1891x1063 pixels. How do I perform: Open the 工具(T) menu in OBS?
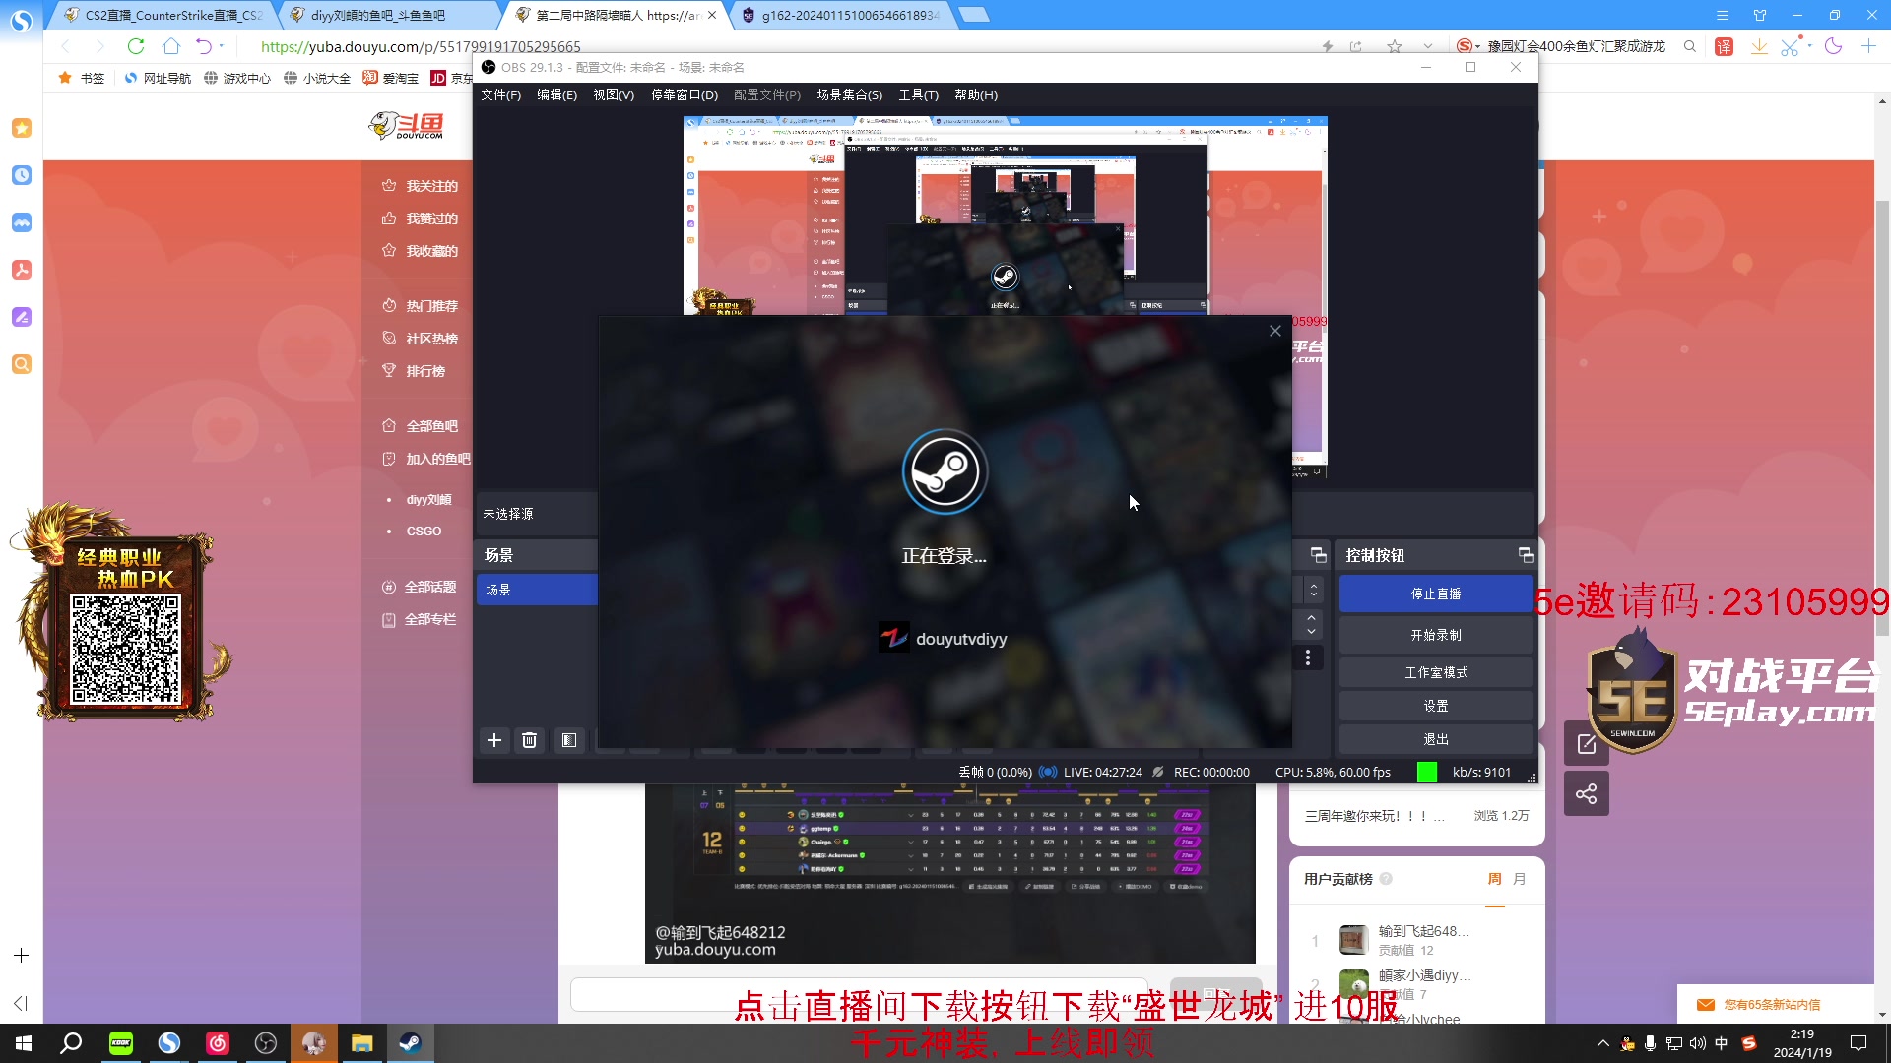917,94
